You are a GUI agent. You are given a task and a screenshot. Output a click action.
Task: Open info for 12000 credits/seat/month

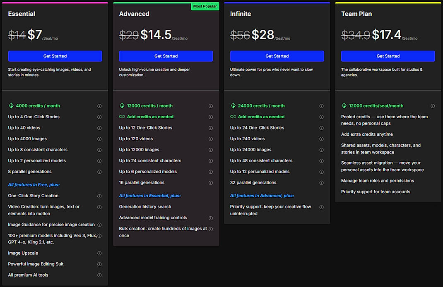[x=433, y=106]
